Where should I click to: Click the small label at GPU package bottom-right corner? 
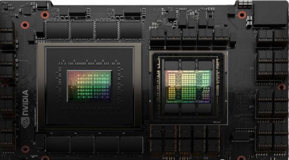[x=217, y=122]
